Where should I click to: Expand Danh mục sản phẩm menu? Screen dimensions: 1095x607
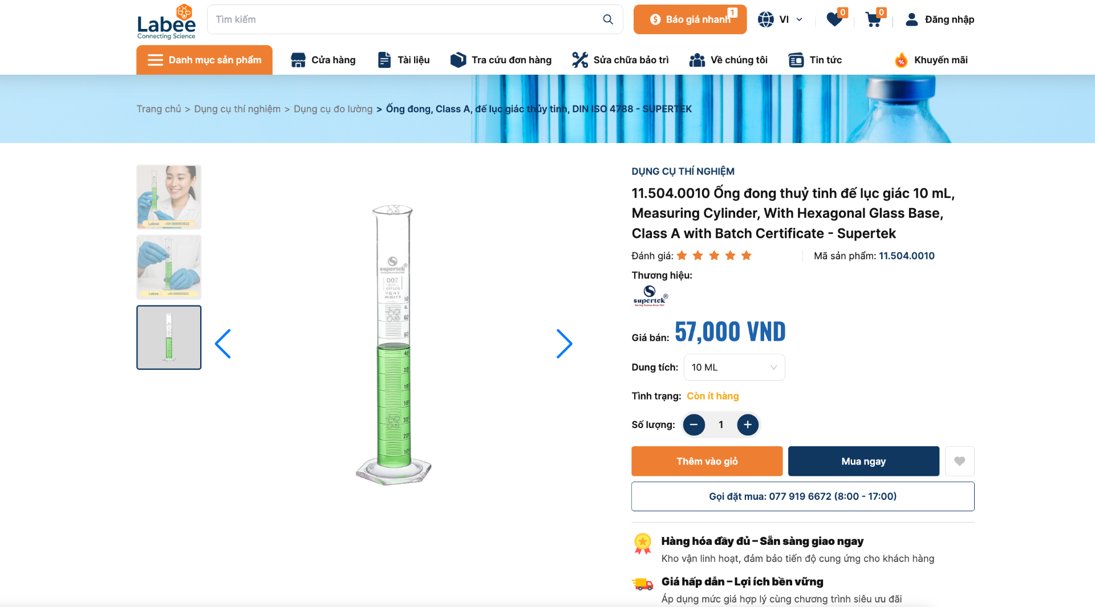204,60
